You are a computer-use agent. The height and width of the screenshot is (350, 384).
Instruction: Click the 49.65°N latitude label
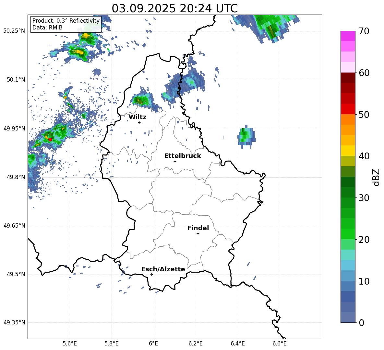coord(14,226)
